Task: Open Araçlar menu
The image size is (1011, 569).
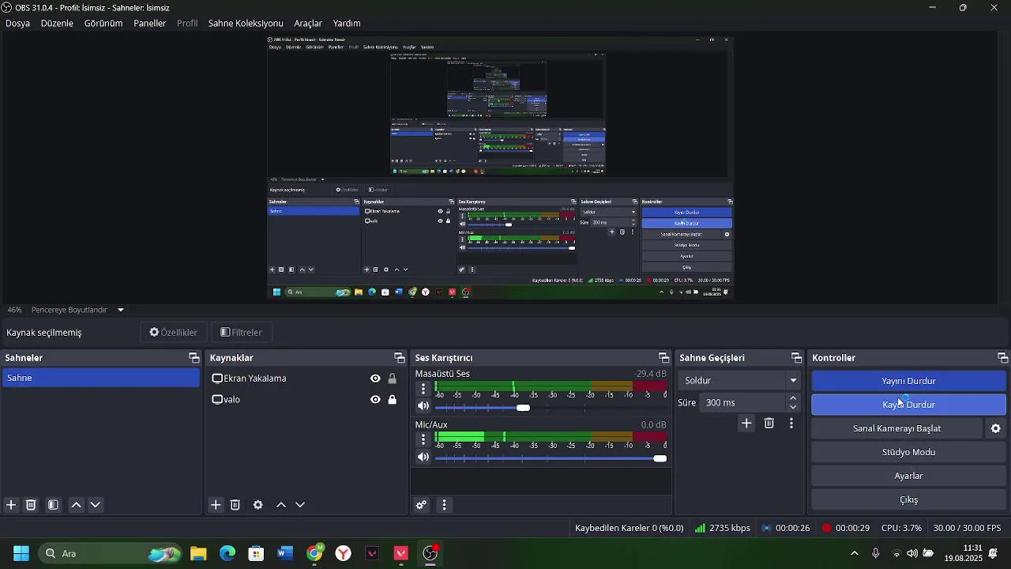Action: point(308,23)
